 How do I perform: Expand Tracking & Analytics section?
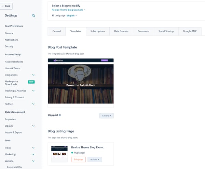tap(33, 91)
